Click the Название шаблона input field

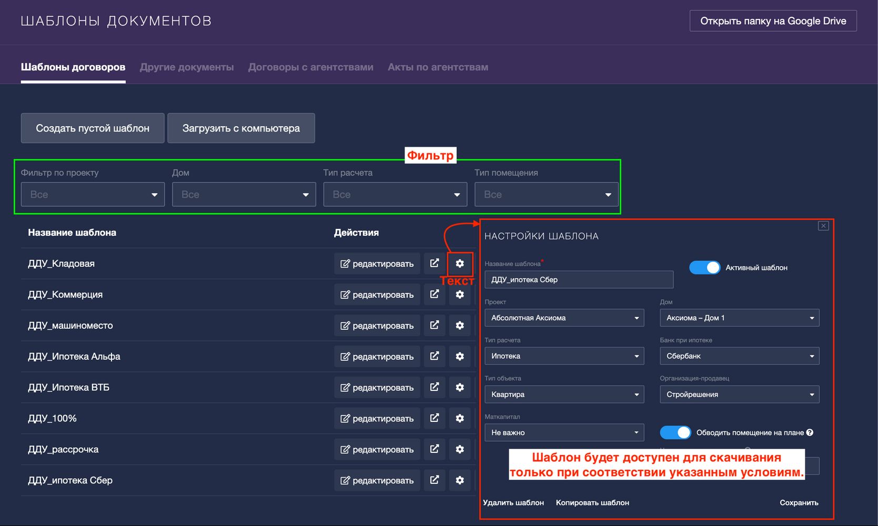[579, 280]
